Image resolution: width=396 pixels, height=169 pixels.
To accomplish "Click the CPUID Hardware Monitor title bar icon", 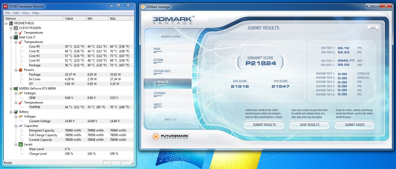I will [6, 6].
